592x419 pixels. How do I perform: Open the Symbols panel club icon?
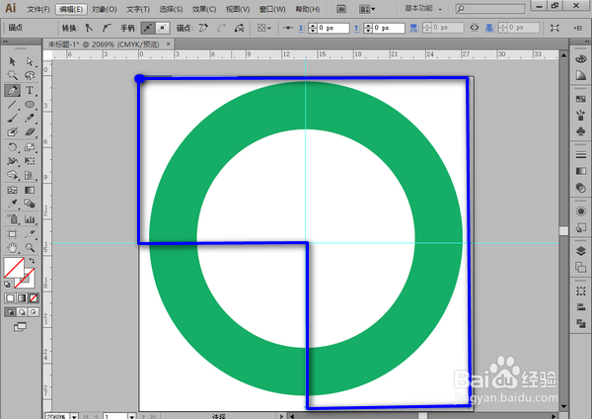click(x=581, y=131)
